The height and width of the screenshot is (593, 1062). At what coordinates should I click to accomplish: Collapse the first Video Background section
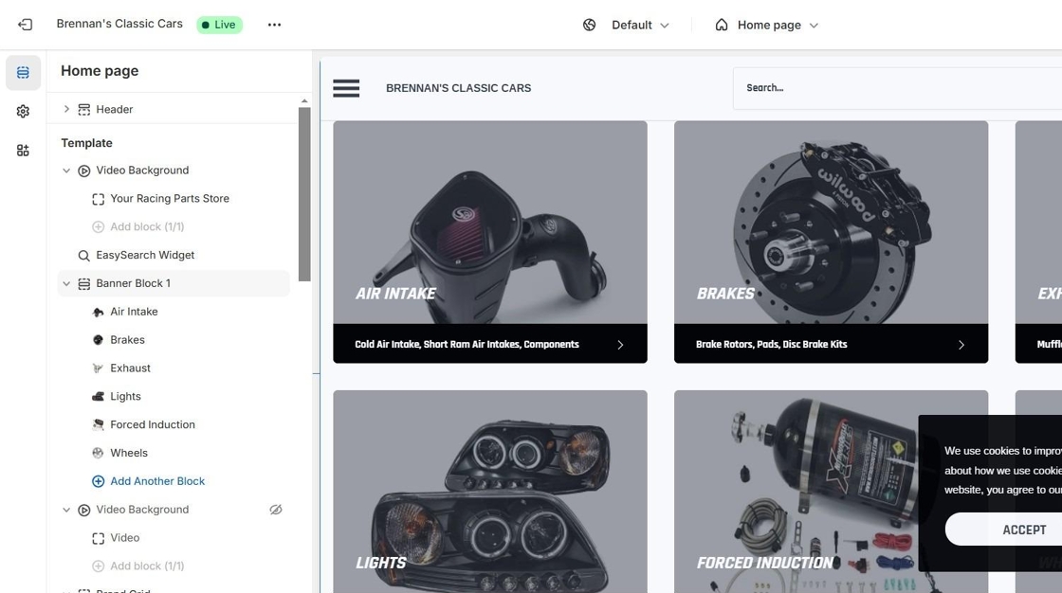tap(66, 171)
